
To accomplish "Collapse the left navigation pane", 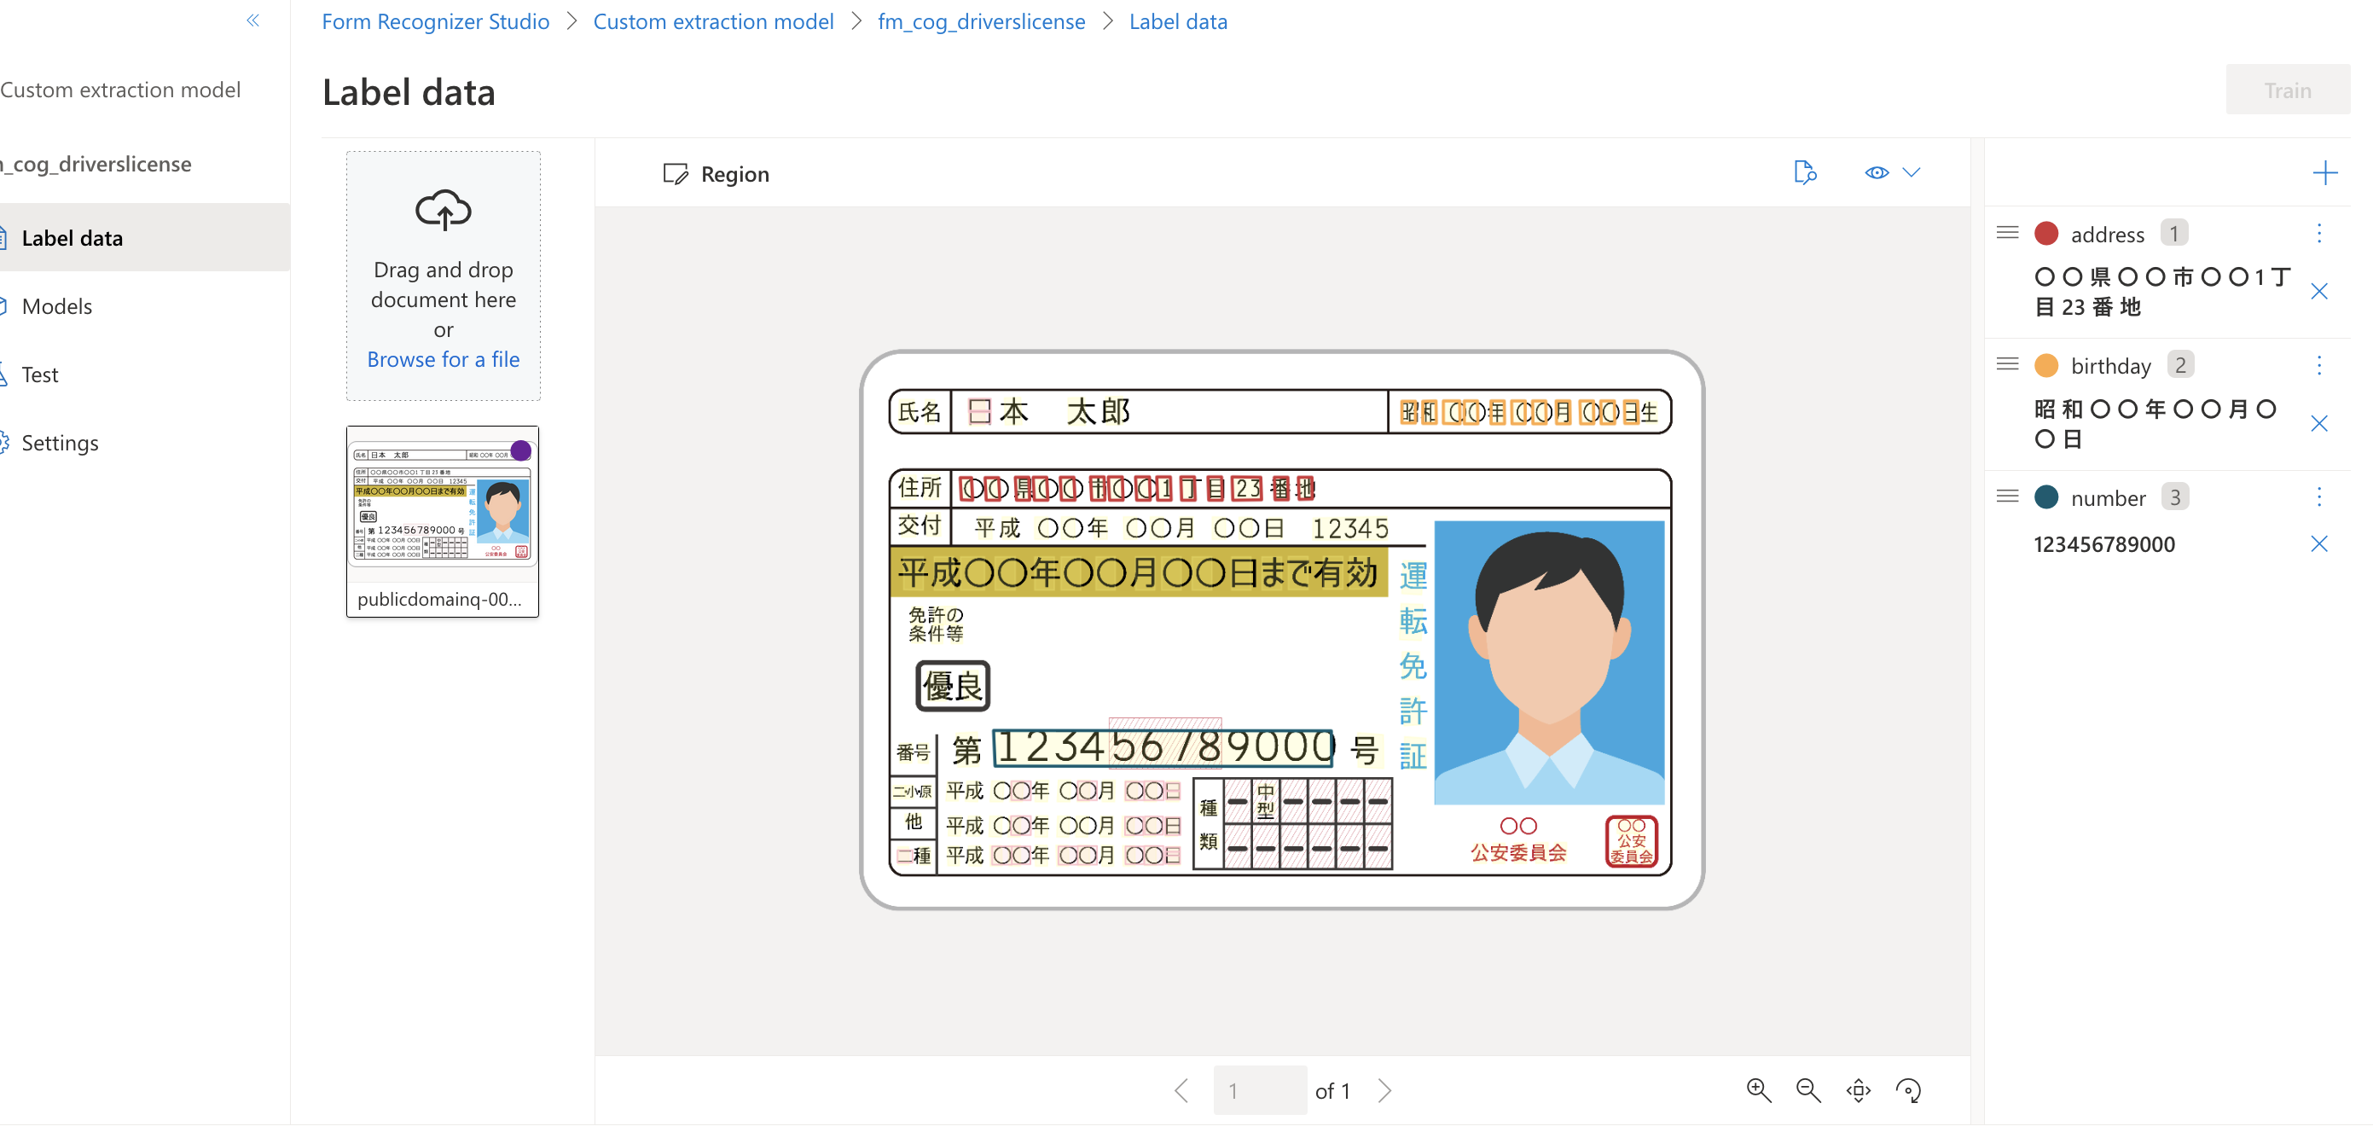I will [x=252, y=20].
